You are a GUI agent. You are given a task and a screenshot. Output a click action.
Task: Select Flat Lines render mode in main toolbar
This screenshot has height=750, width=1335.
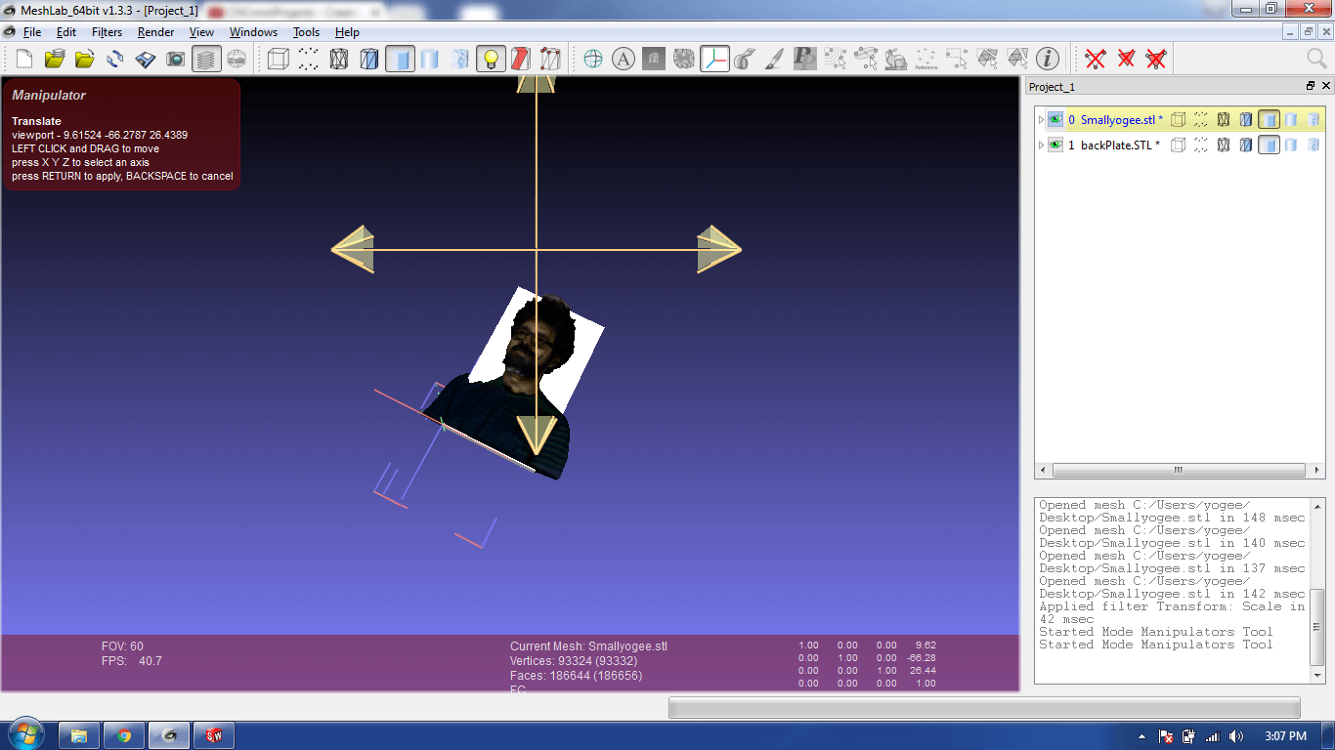400,60
